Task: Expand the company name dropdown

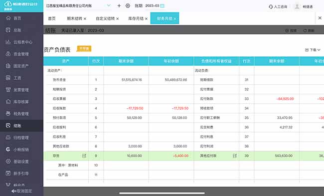Action: coord(109,5)
